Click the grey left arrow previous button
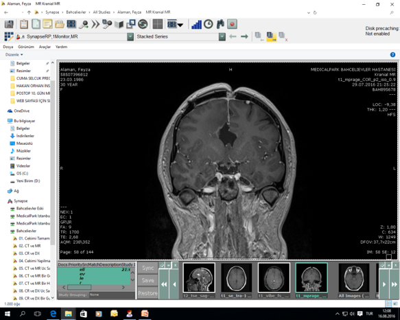This screenshot has width=400, height=320. click(x=233, y=36)
